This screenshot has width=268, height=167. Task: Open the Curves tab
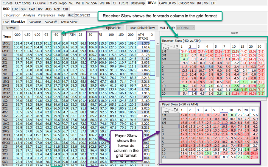tap(7, 3)
